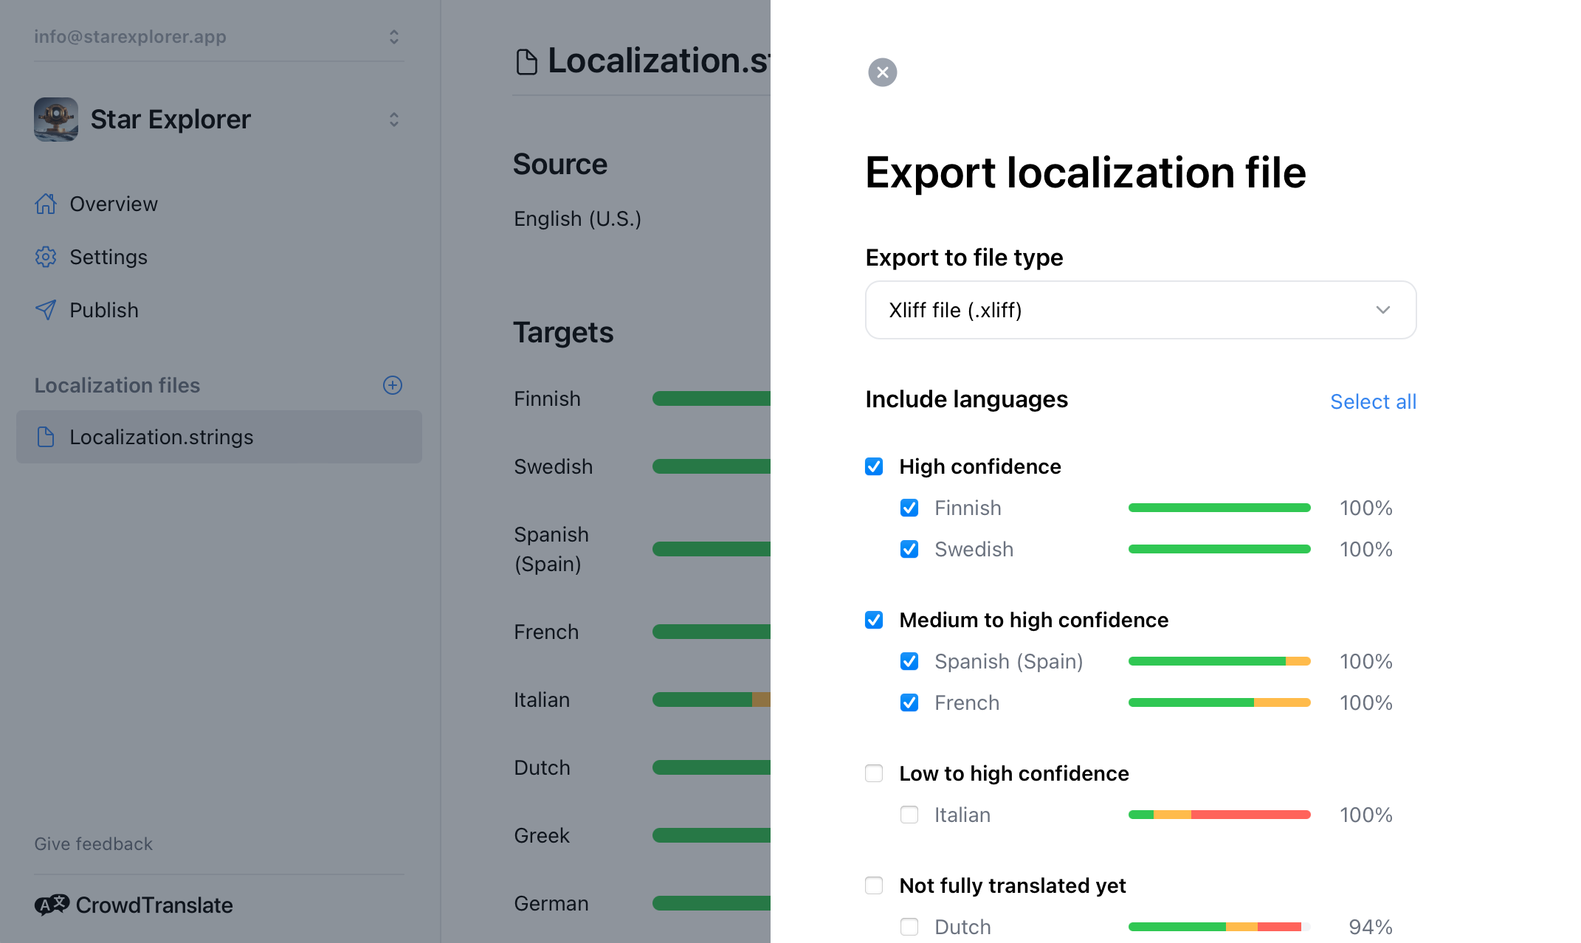This screenshot has width=1581, height=943.
Task: Expand the Star Explorer project switcher arrows
Action: [x=394, y=120]
